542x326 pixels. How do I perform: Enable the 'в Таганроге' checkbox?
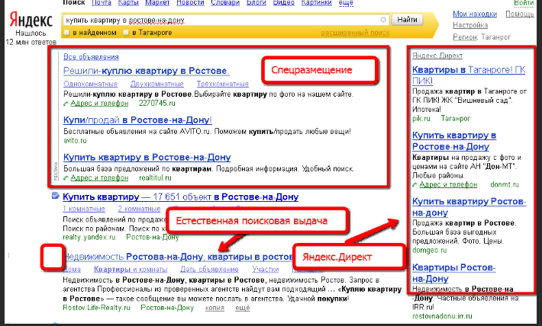126,33
